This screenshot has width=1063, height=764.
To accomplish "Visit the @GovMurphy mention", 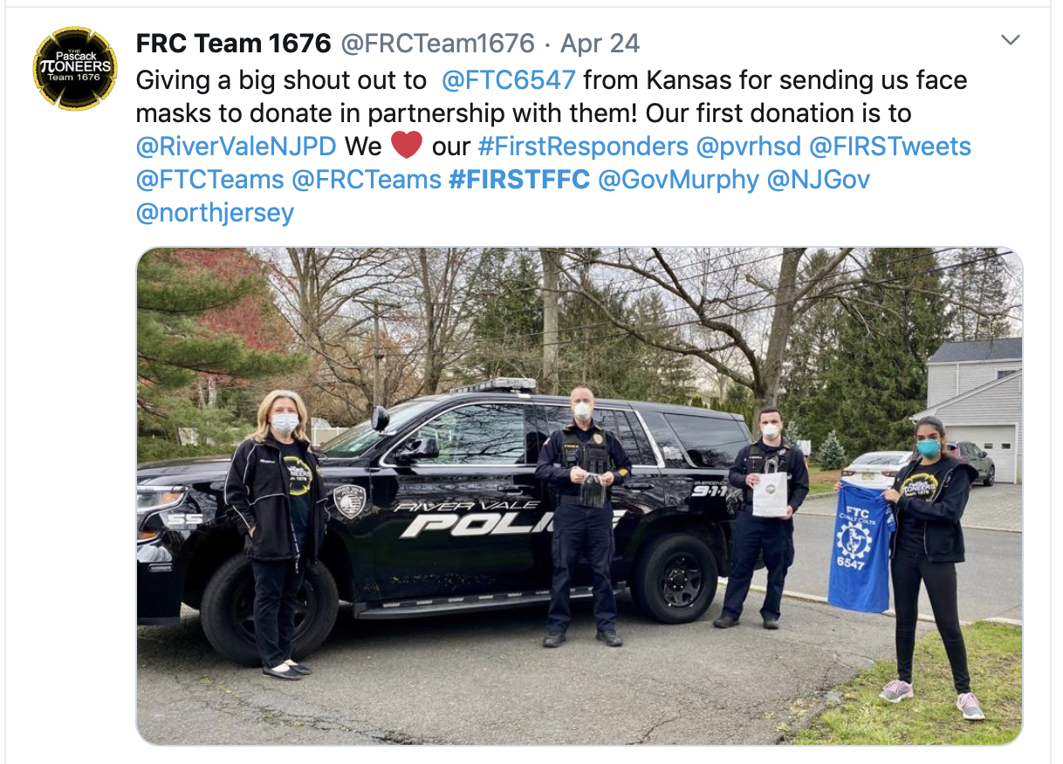I will tap(678, 180).
